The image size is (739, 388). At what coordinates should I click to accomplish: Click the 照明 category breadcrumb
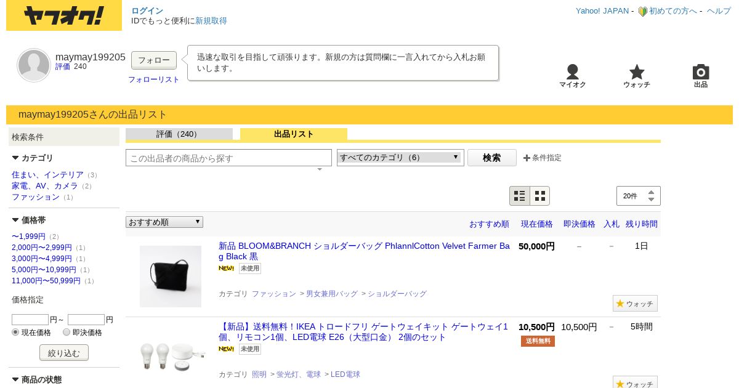[259, 374]
